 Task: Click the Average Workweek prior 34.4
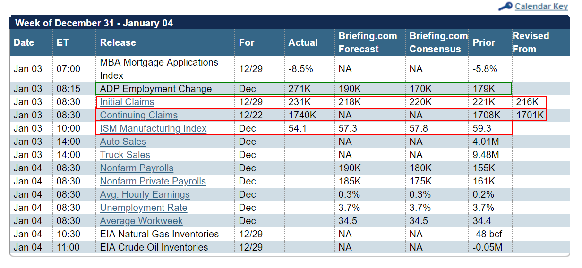point(482,221)
